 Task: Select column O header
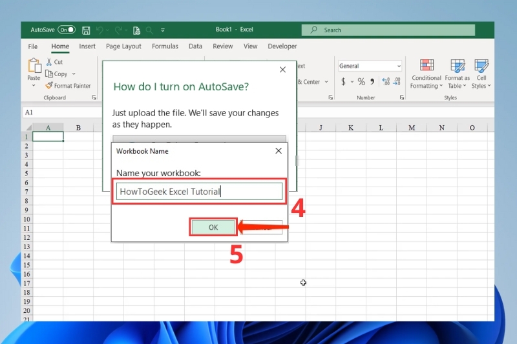tap(472, 128)
